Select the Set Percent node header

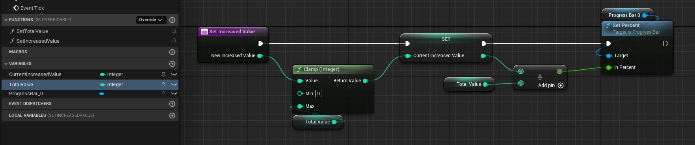(637, 28)
